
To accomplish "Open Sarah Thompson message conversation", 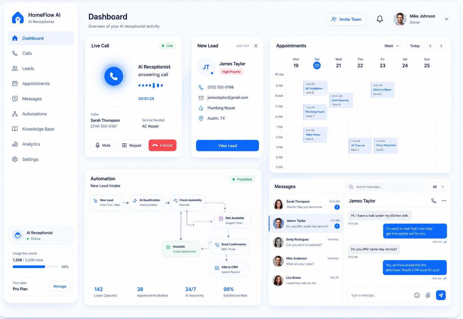I will 306,204.
